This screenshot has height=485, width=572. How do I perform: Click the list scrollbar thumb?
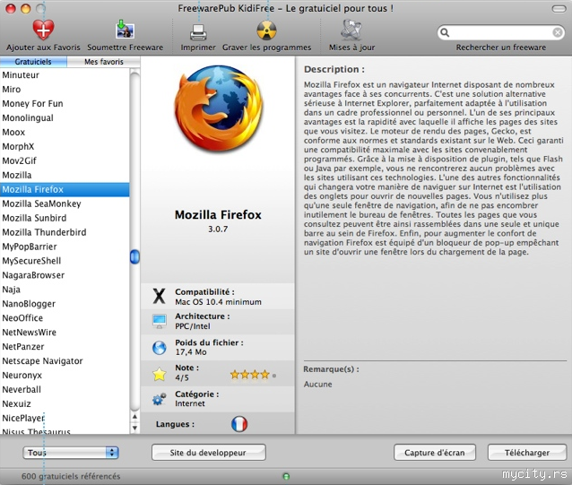tap(134, 256)
